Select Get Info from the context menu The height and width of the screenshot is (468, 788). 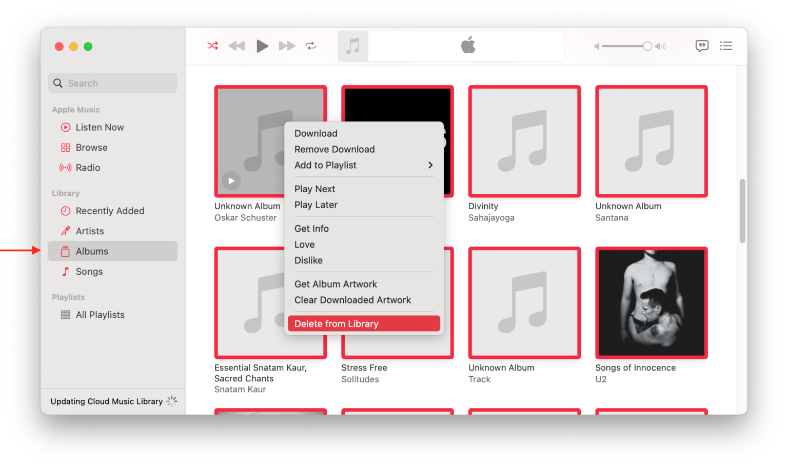point(311,228)
